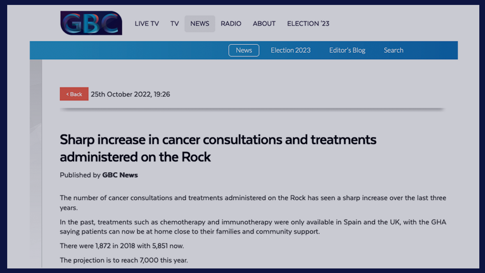Open the highlighted NEWS top menu item
This screenshot has height=273, width=485.
200,24
